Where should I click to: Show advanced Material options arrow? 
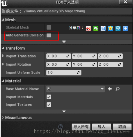coord(64,111)
